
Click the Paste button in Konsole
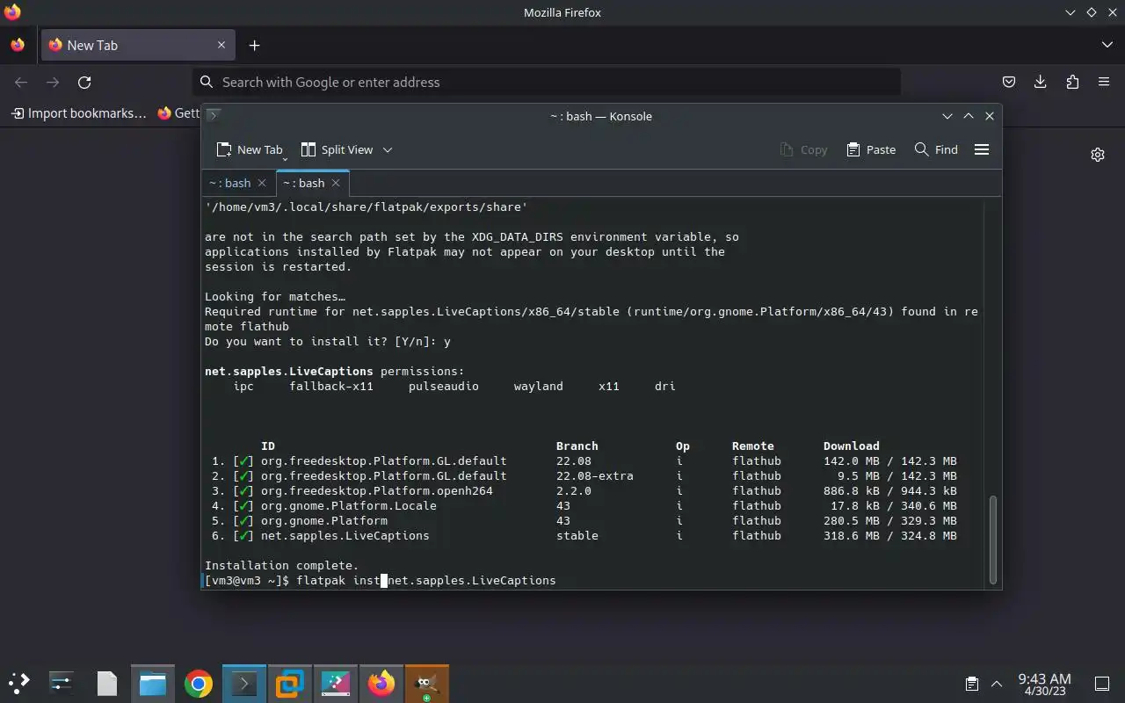pyautogui.click(x=871, y=149)
